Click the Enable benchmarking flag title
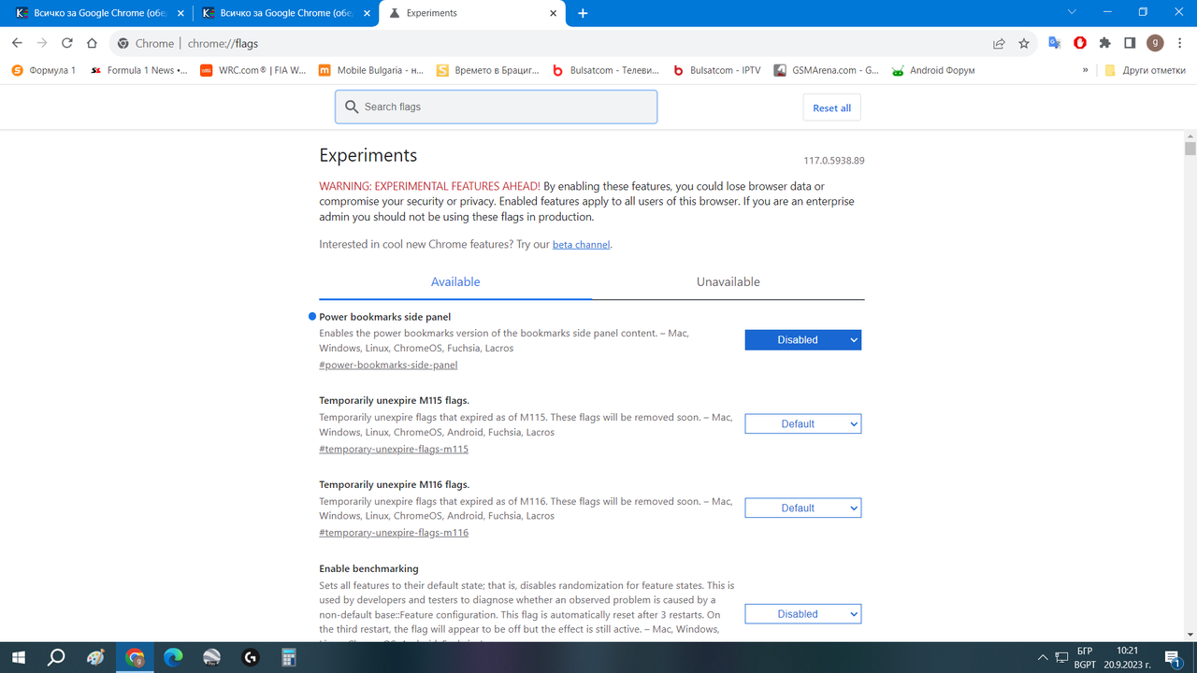The height and width of the screenshot is (673, 1197). (x=368, y=568)
